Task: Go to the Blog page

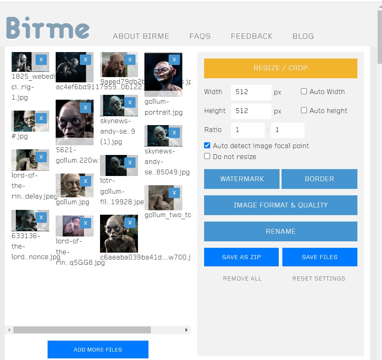Action: [x=303, y=36]
